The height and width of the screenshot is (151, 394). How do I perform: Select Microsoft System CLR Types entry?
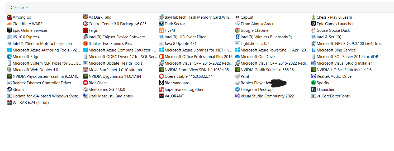(44, 63)
